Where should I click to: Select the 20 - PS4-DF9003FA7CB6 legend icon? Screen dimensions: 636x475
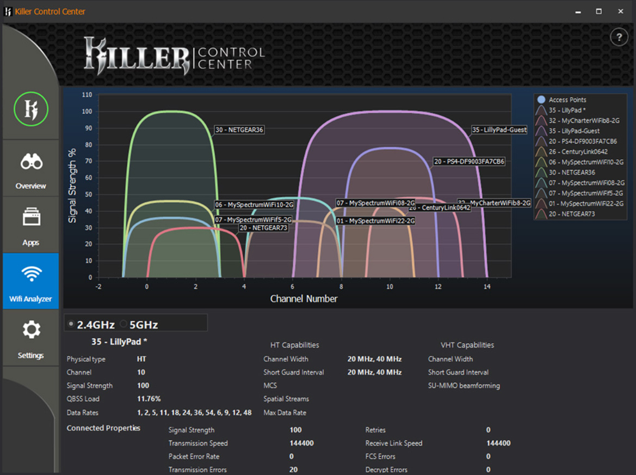(541, 141)
